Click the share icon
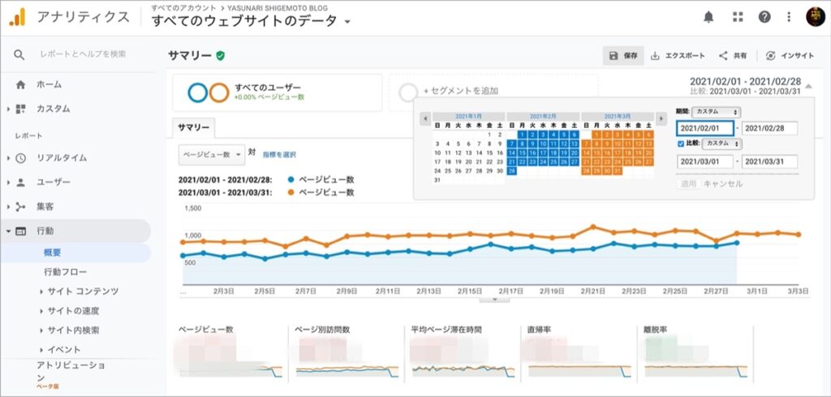This screenshot has width=831, height=397. pos(723,56)
